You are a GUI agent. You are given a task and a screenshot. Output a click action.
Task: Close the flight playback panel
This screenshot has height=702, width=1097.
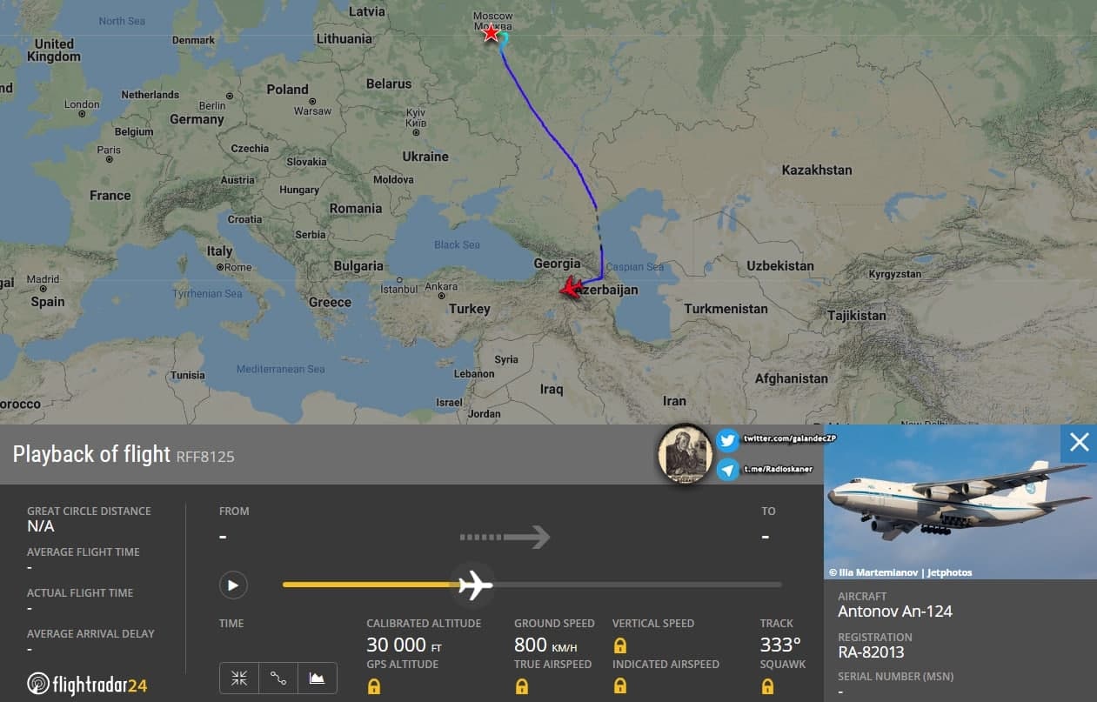tap(1079, 443)
